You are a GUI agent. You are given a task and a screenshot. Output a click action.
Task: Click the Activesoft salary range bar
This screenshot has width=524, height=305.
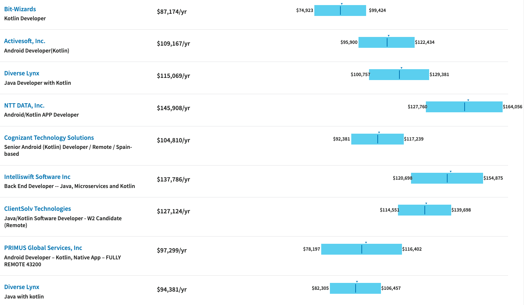click(x=386, y=42)
